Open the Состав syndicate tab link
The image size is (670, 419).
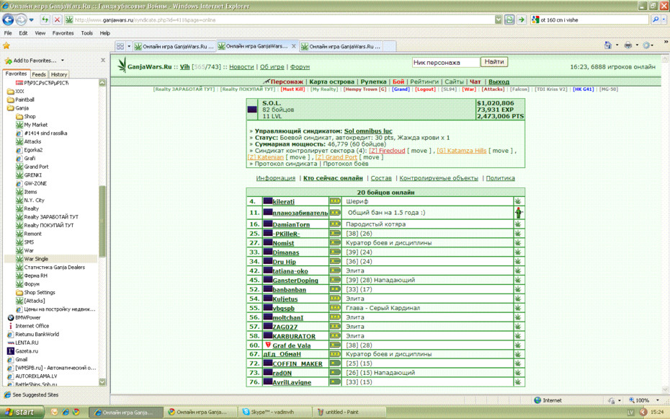coord(380,178)
